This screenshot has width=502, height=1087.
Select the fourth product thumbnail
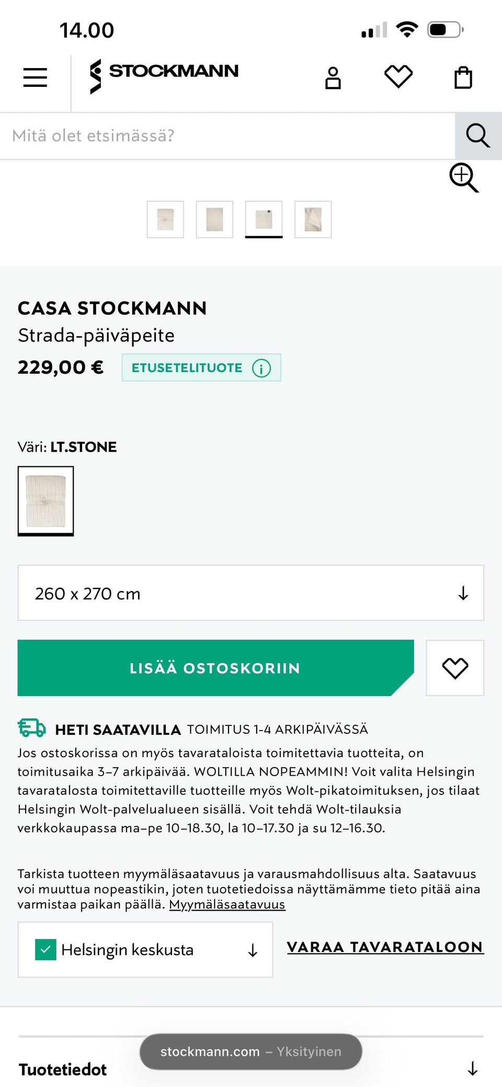click(x=313, y=219)
